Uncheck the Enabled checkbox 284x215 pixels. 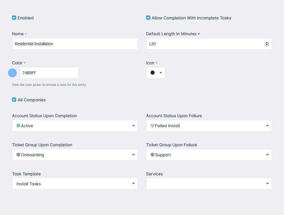click(x=14, y=18)
